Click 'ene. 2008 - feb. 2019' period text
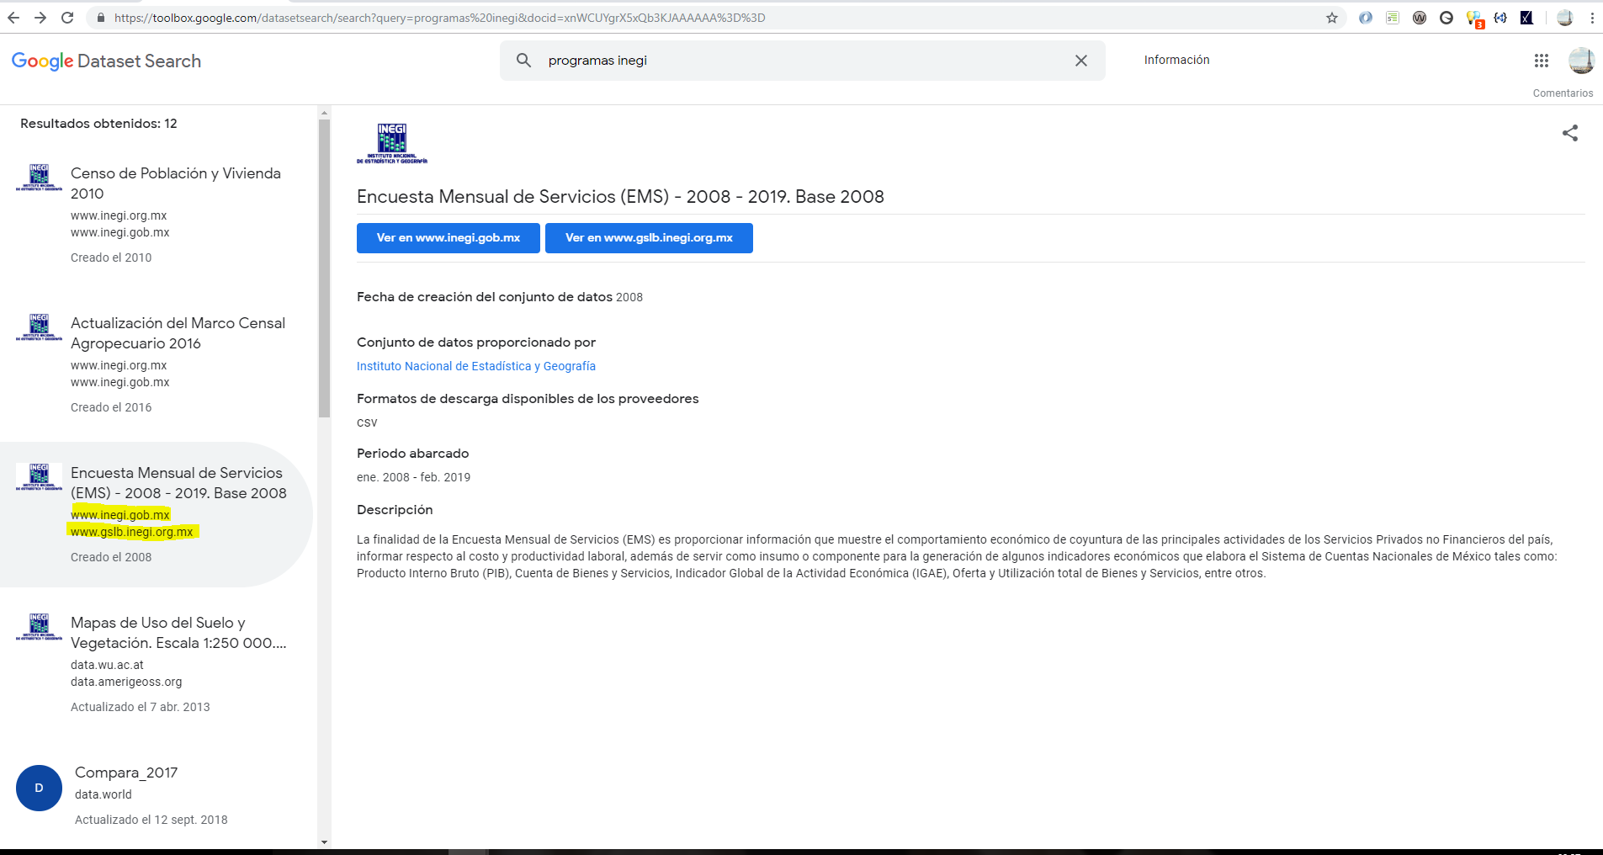Image resolution: width=1603 pixels, height=855 pixels. [x=413, y=477]
